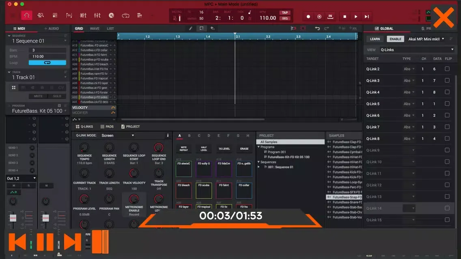Open the channel mixer sliders icon

pos(97,15)
